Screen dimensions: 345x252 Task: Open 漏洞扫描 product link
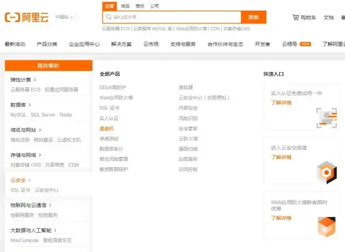click(x=188, y=149)
